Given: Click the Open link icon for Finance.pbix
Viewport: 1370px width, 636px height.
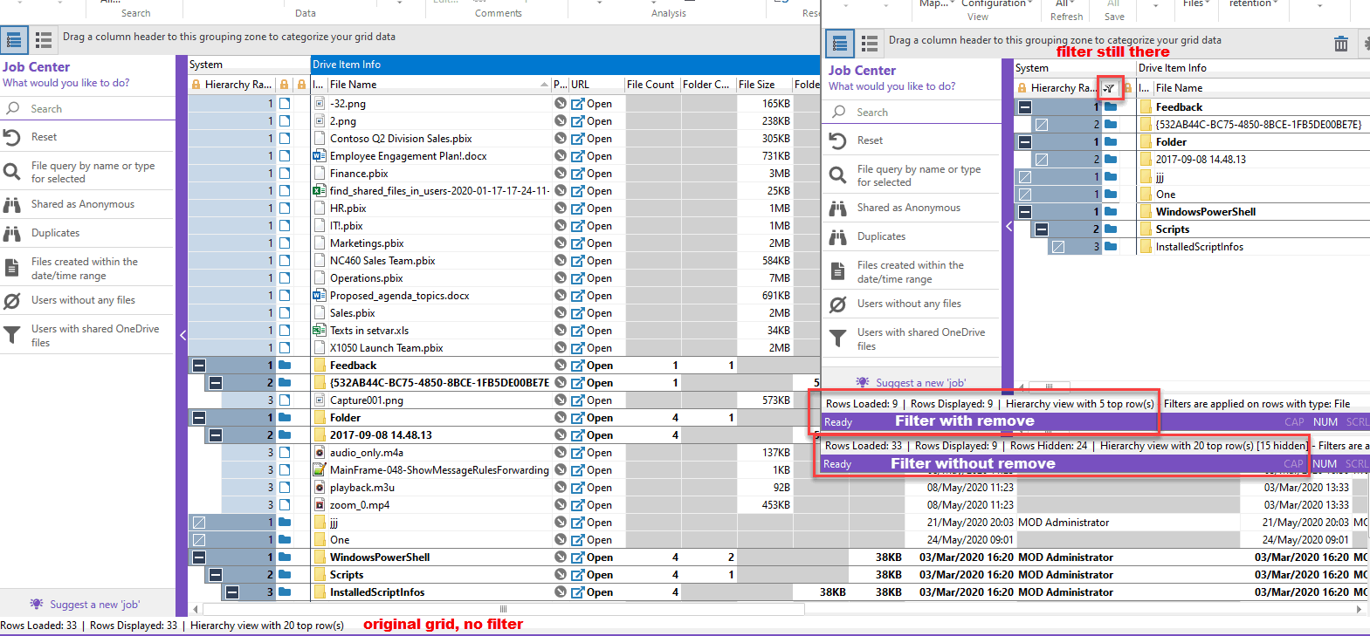Looking at the screenshot, I should tap(578, 174).
